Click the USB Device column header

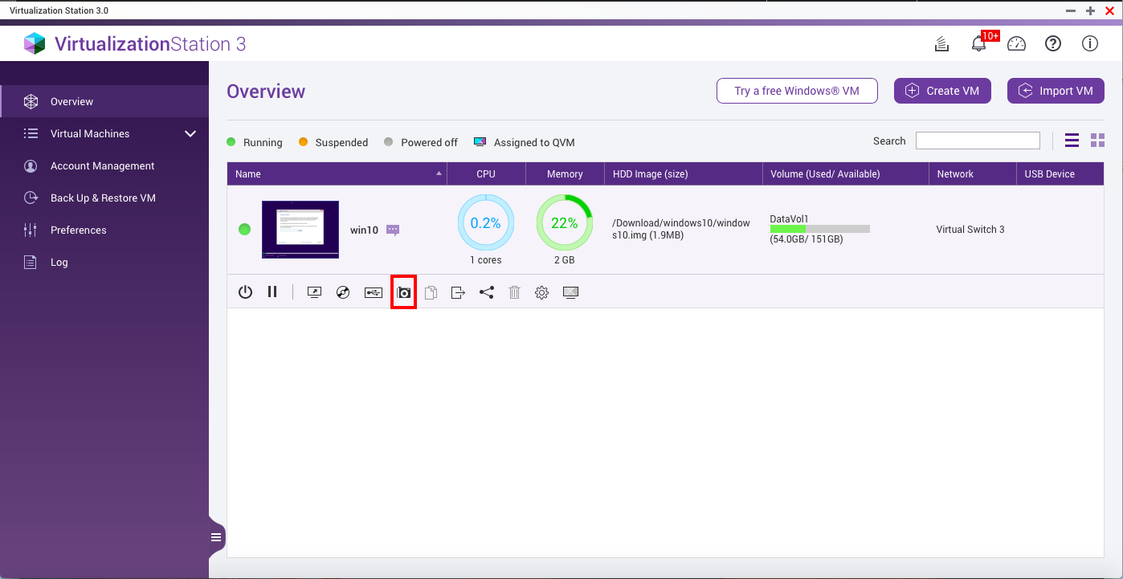tap(1060, 173)
